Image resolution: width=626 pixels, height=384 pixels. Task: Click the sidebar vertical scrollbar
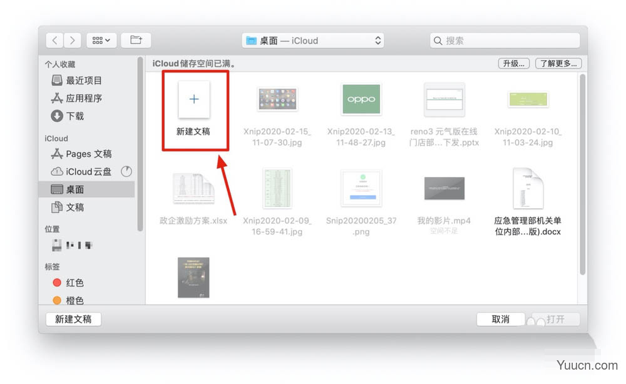point(140,144)
